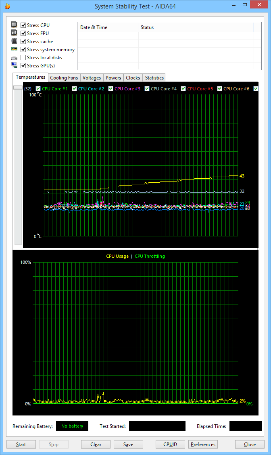This screenshot has height=455, width=271.
Task: Disable the Stress cache option
Action: coord(23,42)
